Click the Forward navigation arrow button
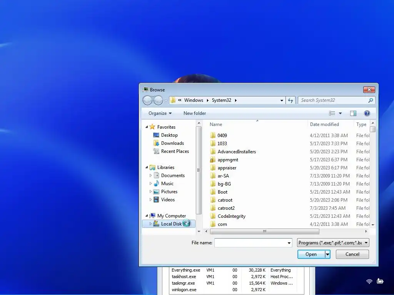 pyautogui.click(x=158, y=100)
